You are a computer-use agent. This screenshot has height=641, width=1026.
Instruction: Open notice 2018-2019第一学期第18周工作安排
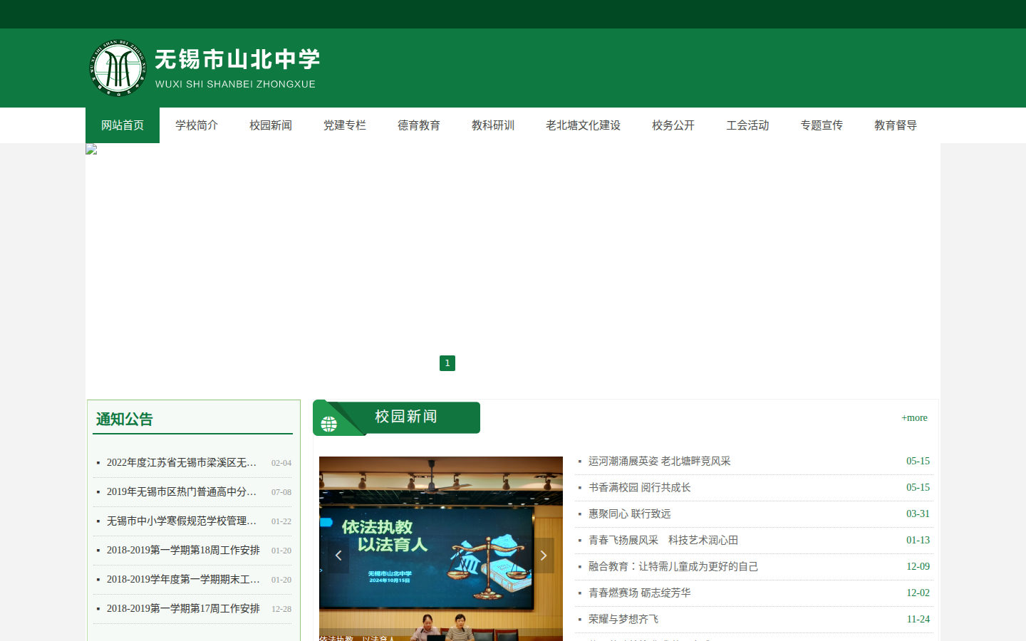pyautogui.click(x=183, y=551)
